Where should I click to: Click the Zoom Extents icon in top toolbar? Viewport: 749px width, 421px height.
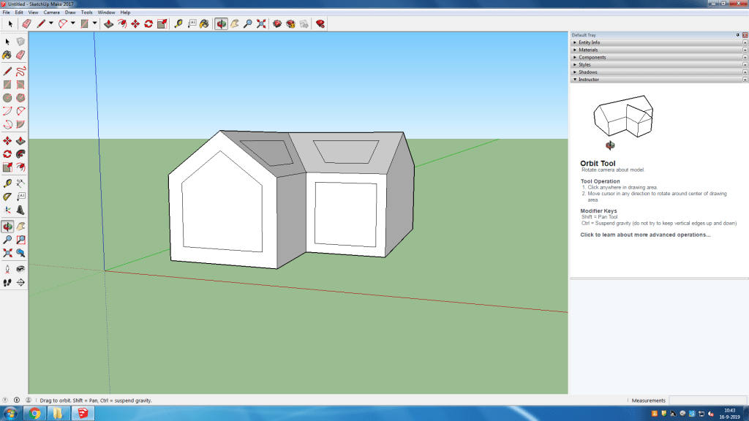tap(261, 23)
